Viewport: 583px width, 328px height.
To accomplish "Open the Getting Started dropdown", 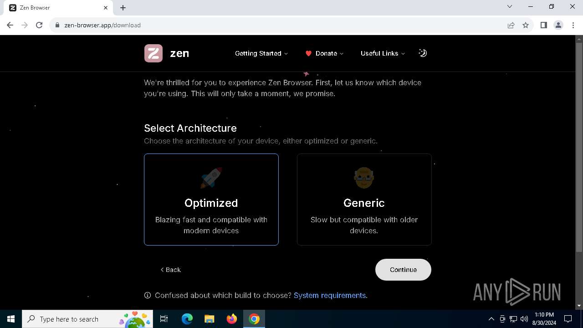I will [261, 53].
